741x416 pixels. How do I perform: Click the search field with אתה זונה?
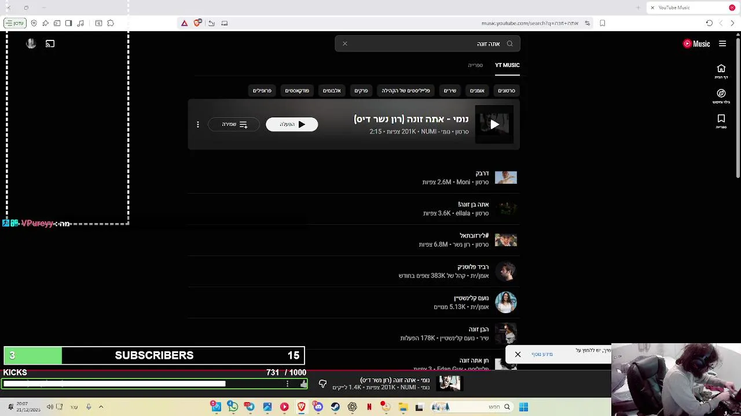pyautogui.click(x=427, y=44)
